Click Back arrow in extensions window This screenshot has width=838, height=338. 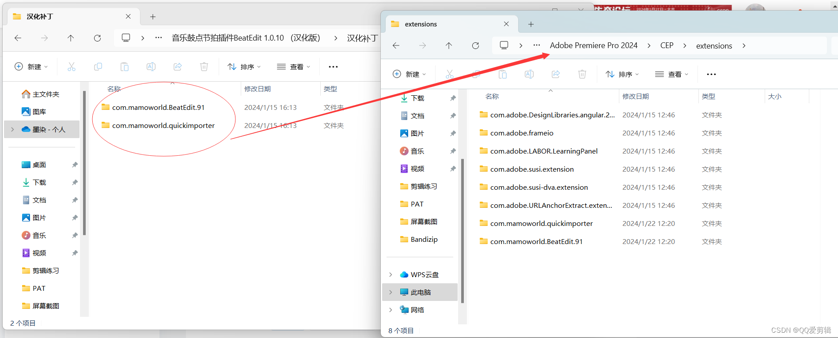tap(396, 45)
